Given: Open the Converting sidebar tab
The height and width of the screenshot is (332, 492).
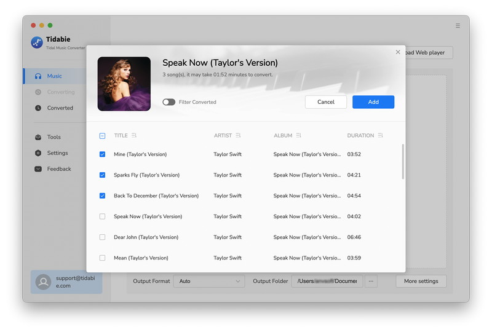Looking at the screenshot, I should coord(60,92).
